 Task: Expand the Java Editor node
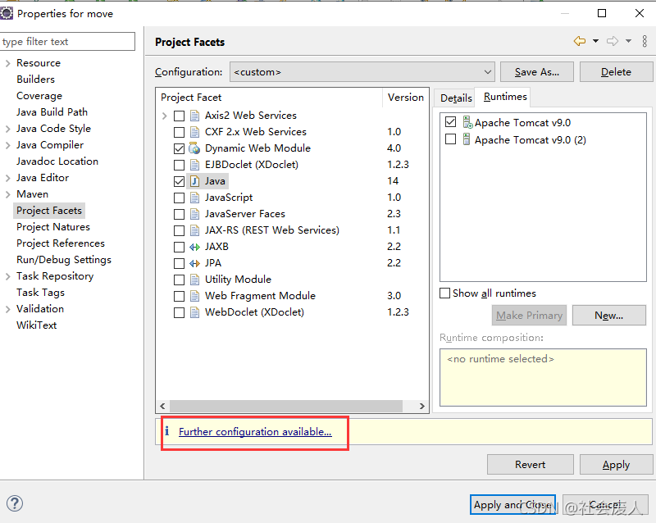(x=7, y=178)
